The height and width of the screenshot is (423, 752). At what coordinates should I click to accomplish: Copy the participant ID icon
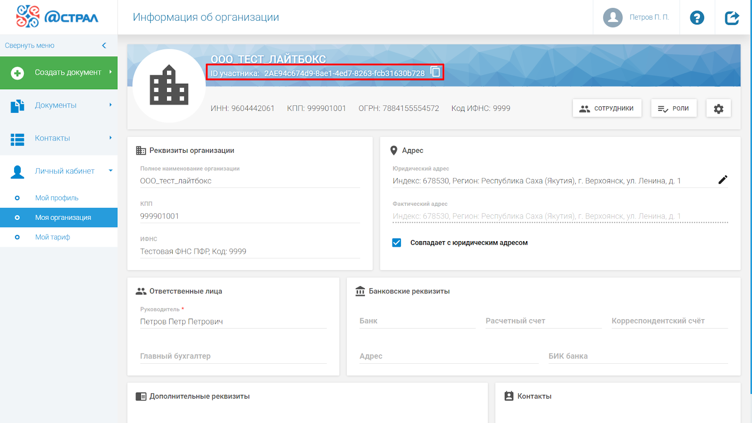[436, 72]
